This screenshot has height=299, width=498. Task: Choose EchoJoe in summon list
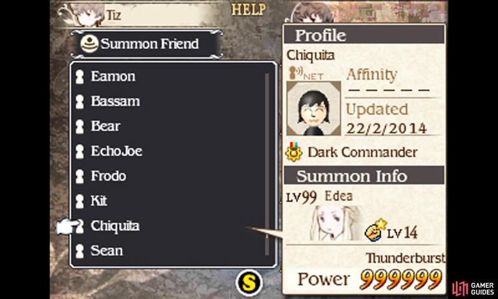pos(116,151)
